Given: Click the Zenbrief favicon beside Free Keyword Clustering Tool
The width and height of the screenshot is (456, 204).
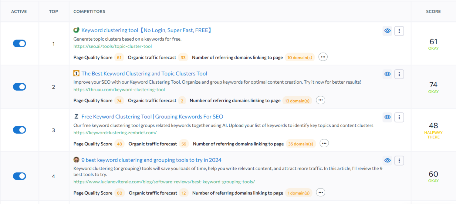Looking at the screenshot, I should pos(76,117).
